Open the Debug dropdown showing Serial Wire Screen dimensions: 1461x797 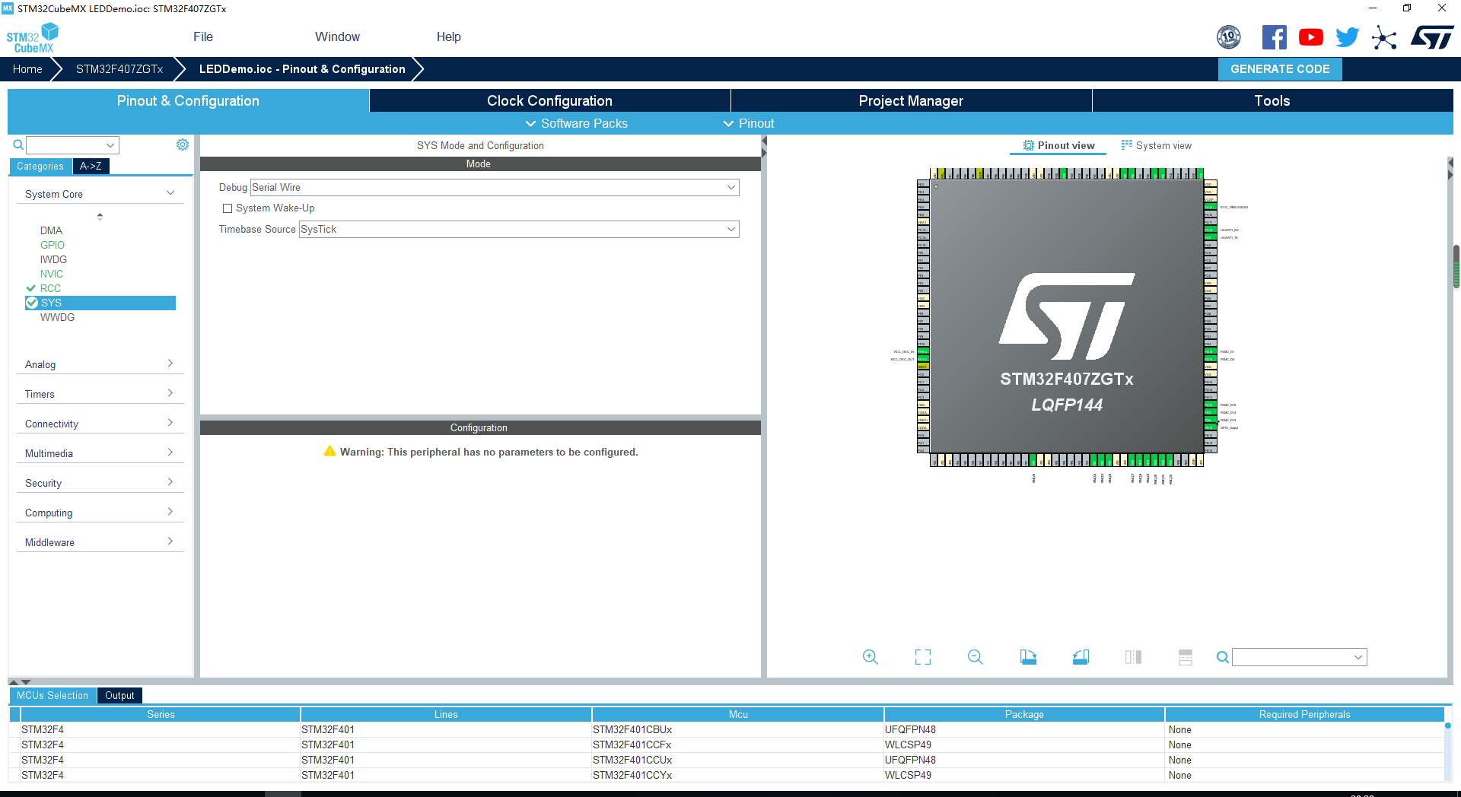point(495,188)
